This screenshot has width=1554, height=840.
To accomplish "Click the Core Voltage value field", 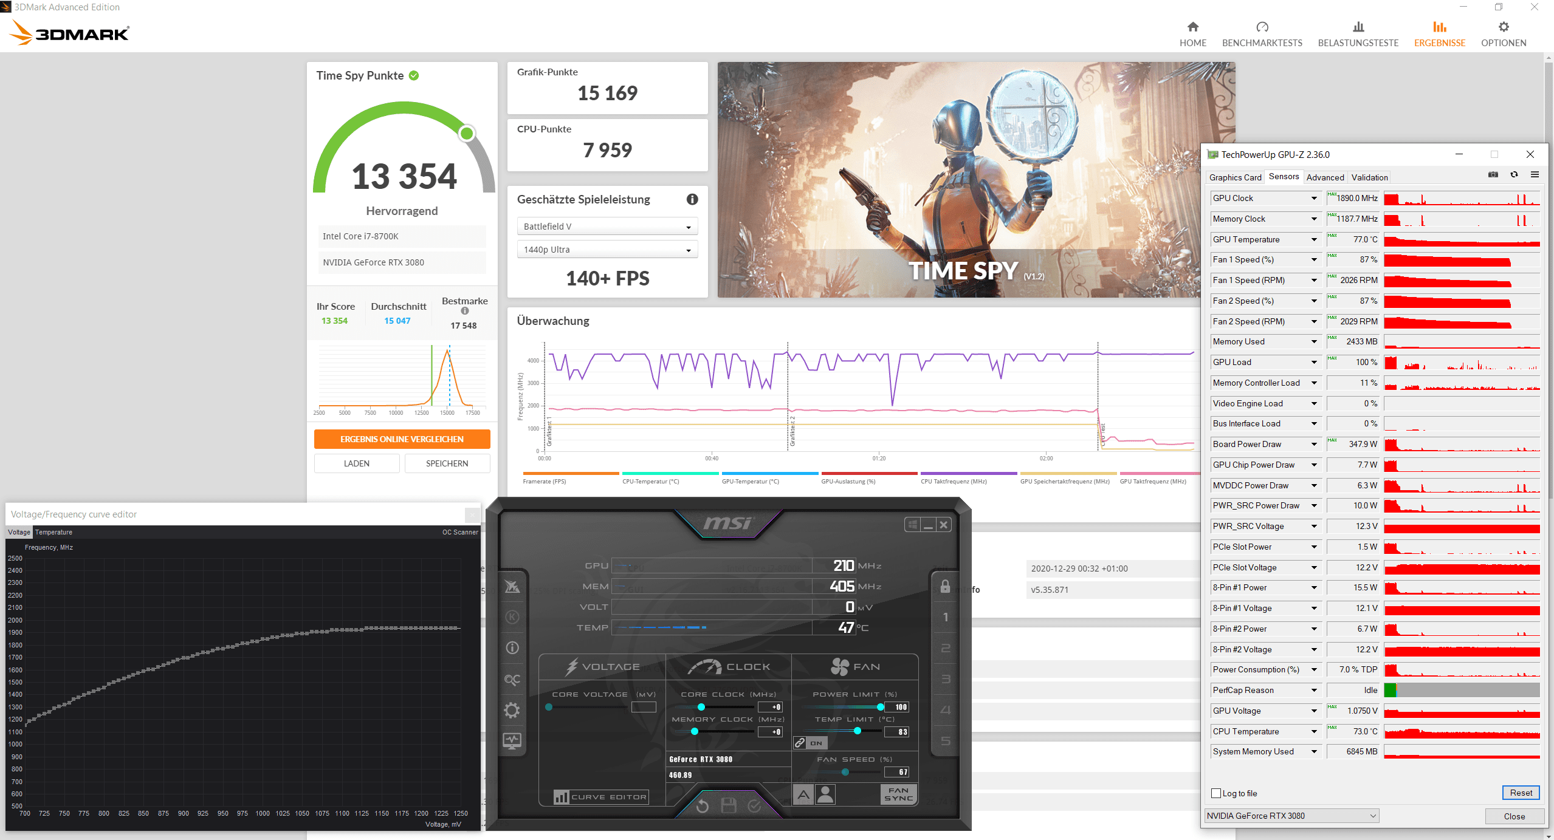I will click(x=644, y=707).
